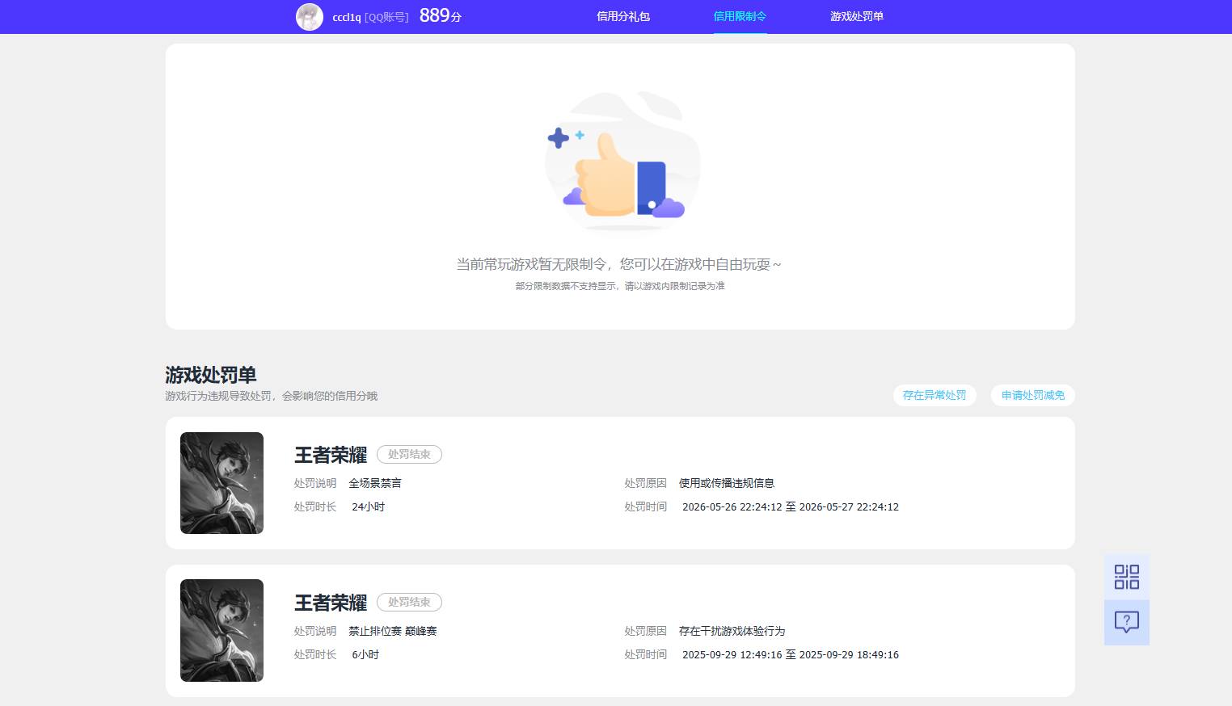1232x706 pixels.
Task: Click the 2025-09-29 12:49:16 penalty time range
Action: [x=791, y=654]
